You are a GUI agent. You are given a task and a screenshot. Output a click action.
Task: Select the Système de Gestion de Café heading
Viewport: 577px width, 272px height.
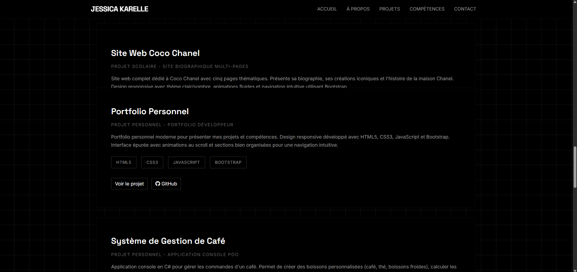pos(168,241)
